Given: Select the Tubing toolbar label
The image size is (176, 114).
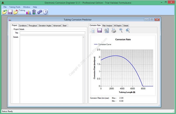Looking at the screenshot, I should coord(22,10).
